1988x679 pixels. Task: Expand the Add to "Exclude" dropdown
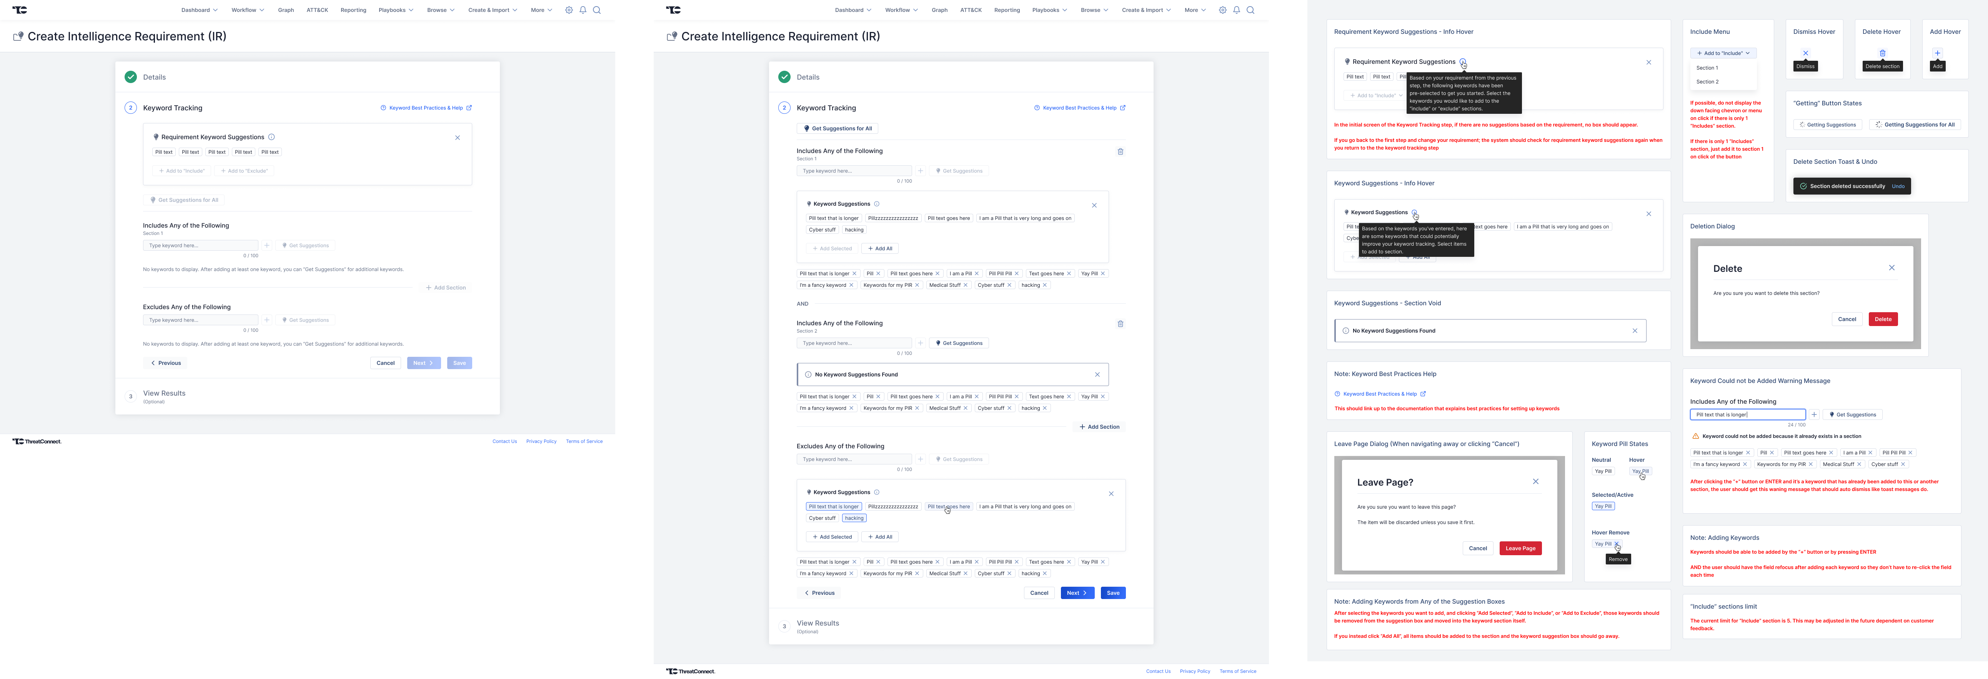point(244,171)
